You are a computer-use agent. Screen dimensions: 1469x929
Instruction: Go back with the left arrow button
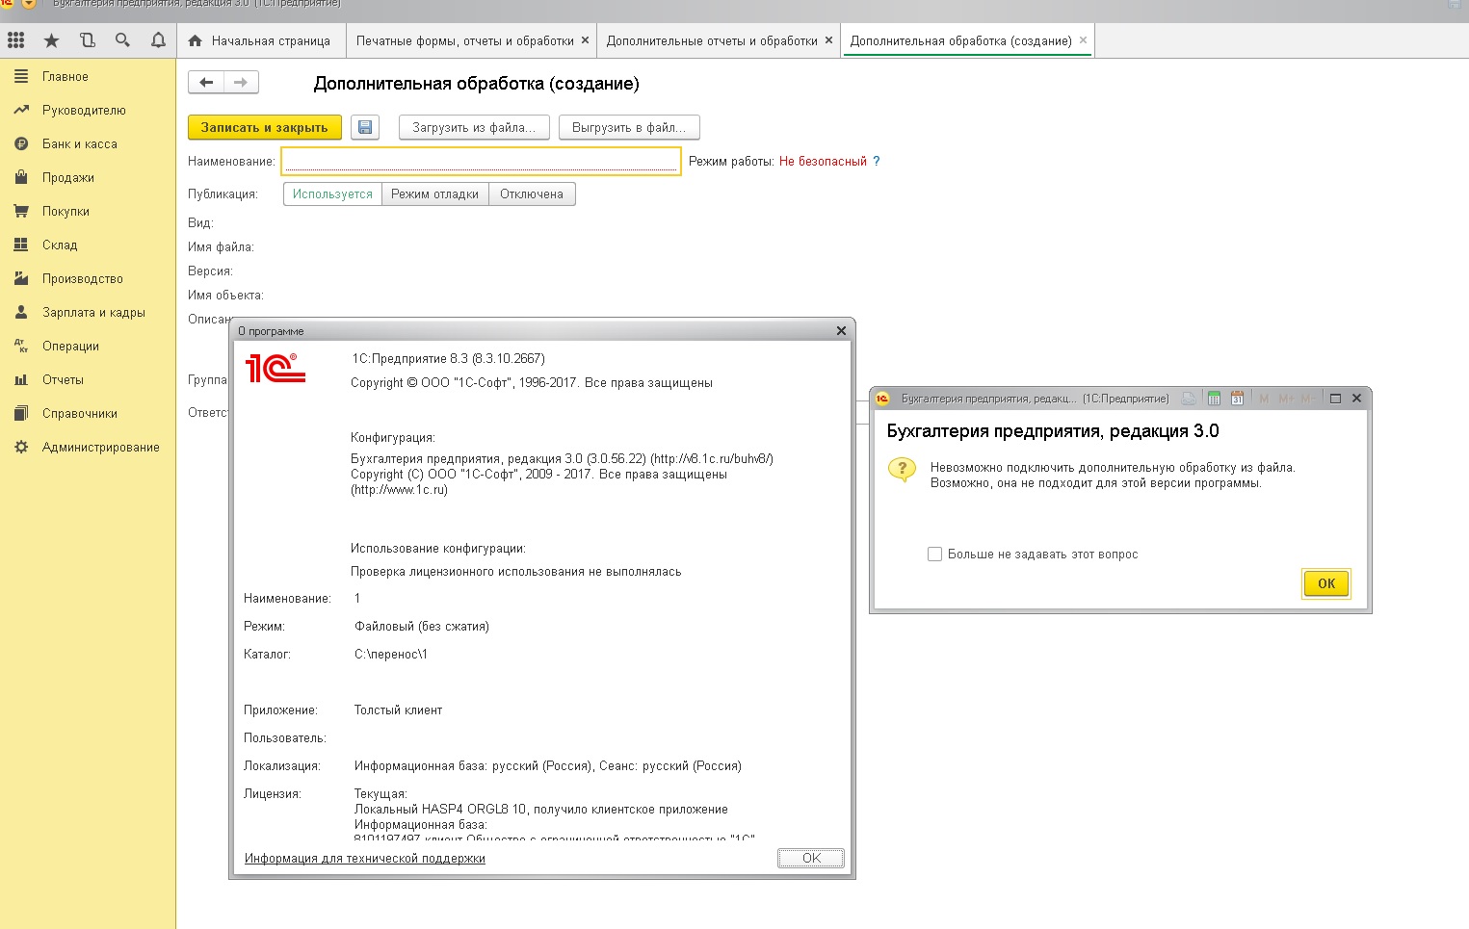(x=206, y=83)
